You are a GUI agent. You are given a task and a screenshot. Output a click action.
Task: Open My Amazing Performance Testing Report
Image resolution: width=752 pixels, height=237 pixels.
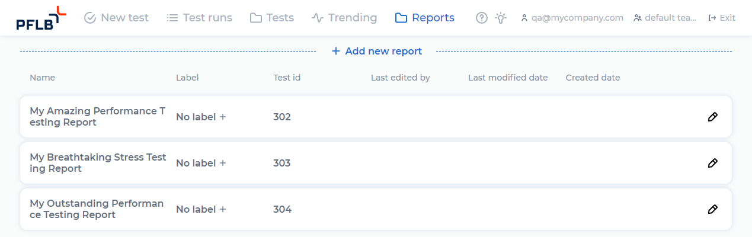pos(97,117)
